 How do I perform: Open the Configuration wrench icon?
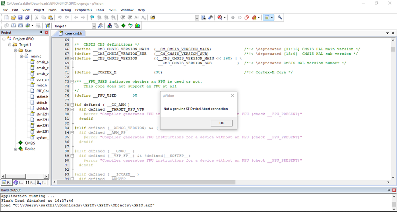click(x=280, y=17)
